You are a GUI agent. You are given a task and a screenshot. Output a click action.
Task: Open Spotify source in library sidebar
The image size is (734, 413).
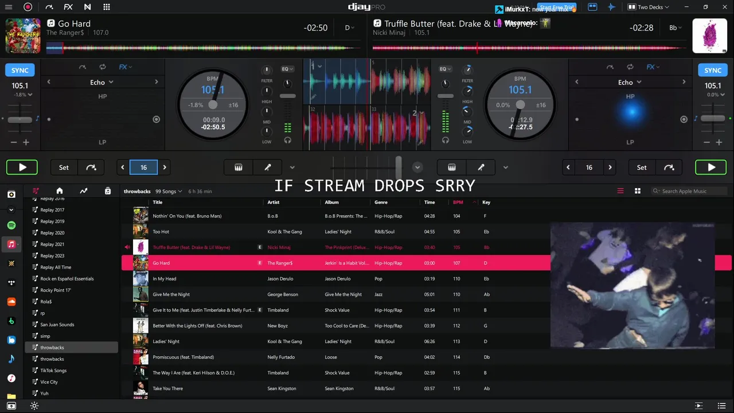(11, 225)
